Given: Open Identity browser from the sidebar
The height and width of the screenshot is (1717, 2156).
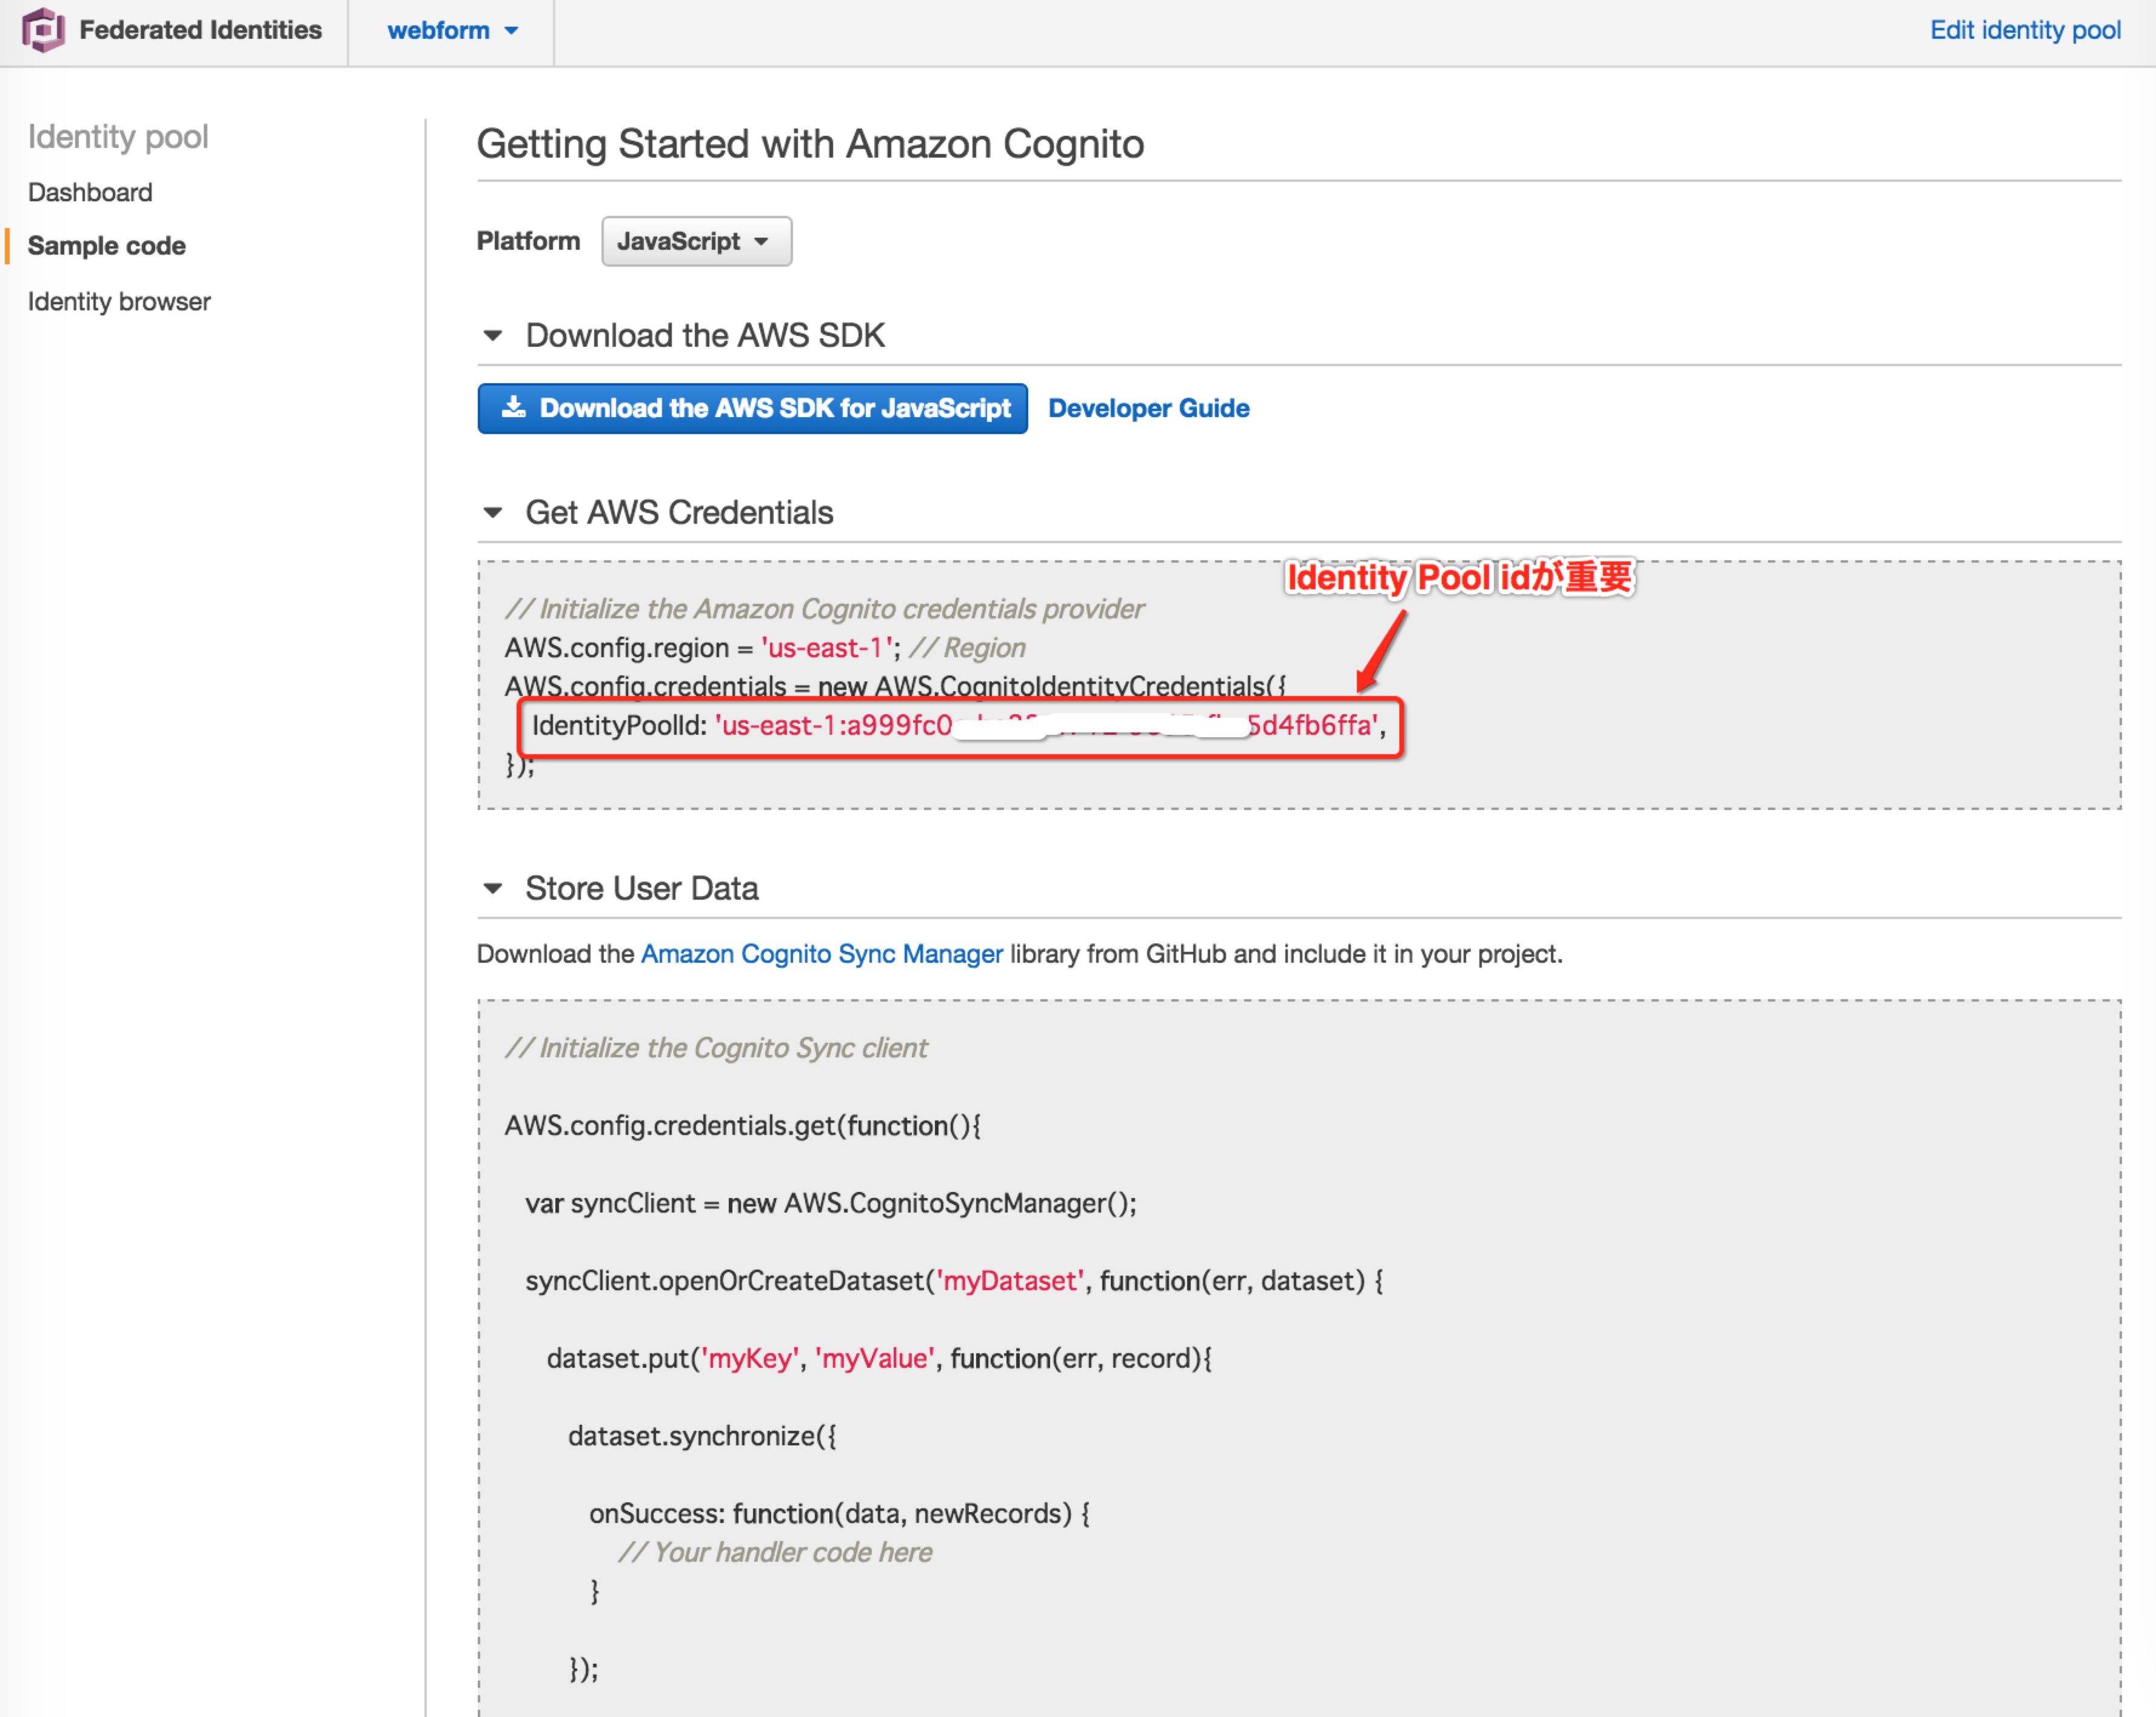Looking at the screenshot, I should pos(119,300).
